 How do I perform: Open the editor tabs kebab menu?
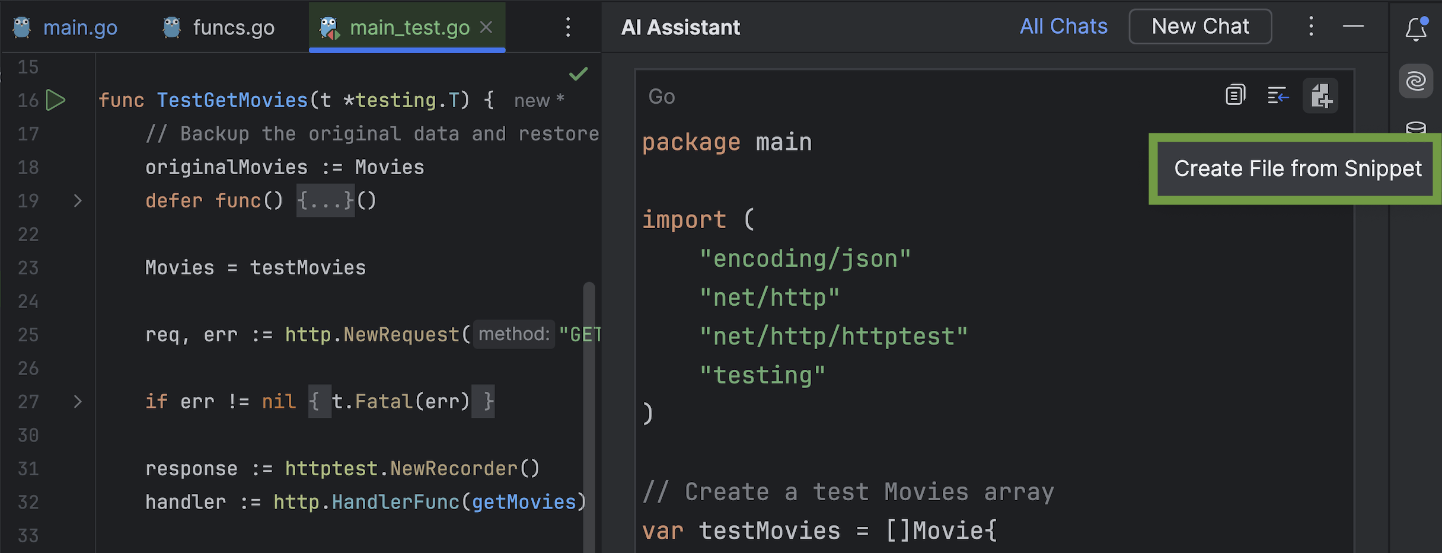tap(567, 27)
